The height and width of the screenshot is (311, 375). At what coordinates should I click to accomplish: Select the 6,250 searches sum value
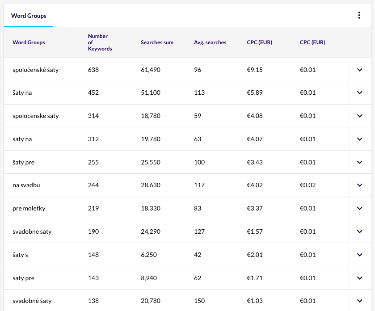[149, 255]
